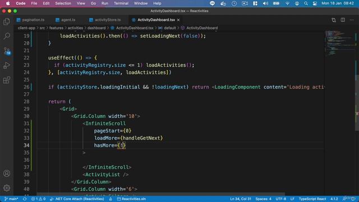Click the minimap code overview
Viewport: 359px width, 202px height.
339,44
